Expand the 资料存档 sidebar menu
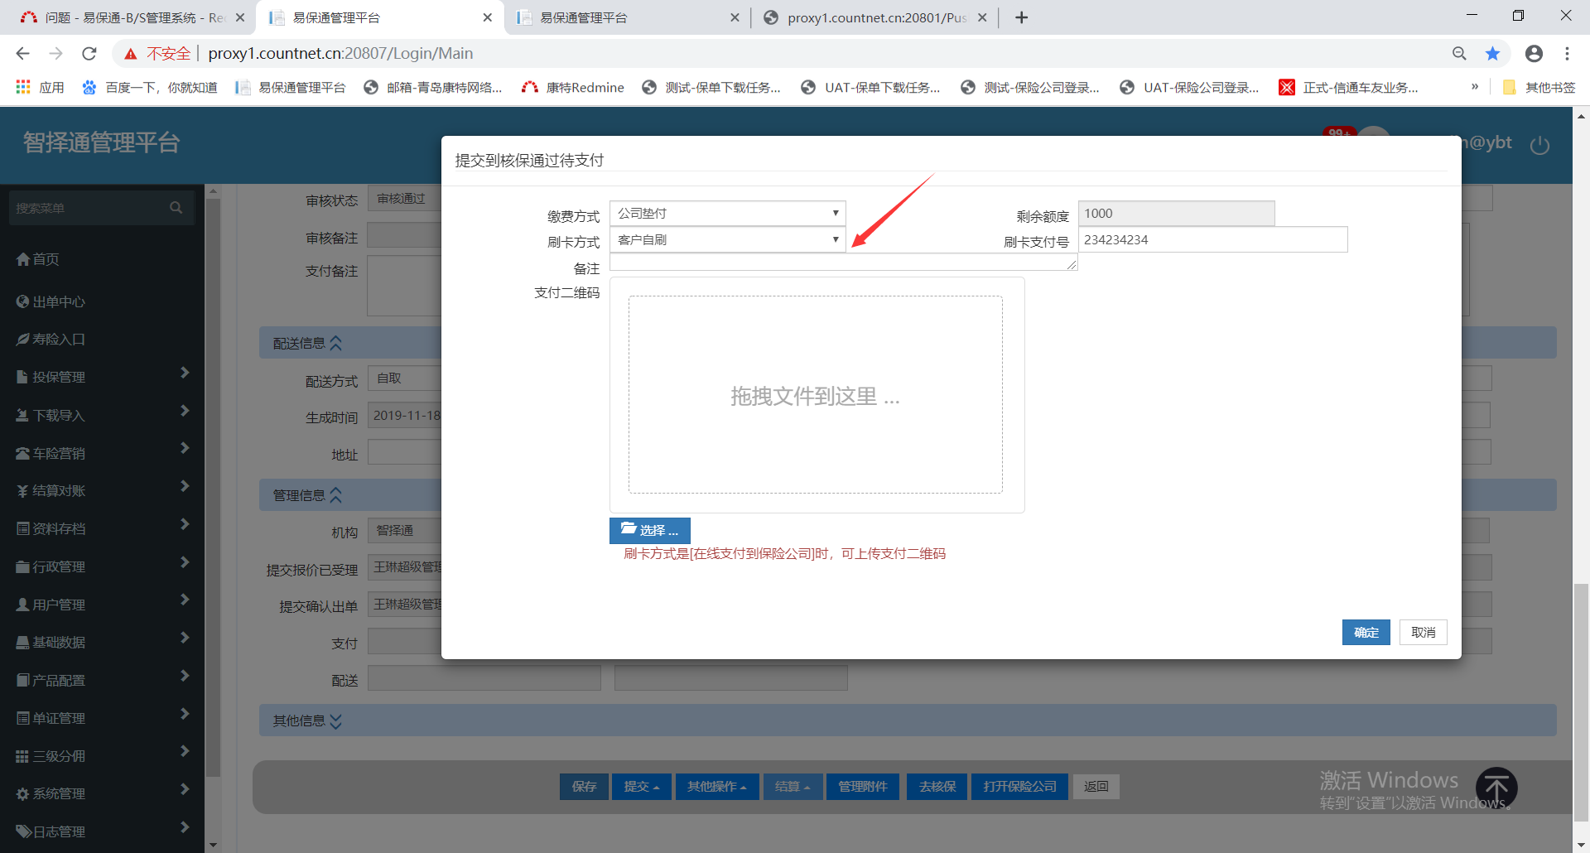Image resolution: width=1590 pixels, height=853 pixels. (102, 528)
